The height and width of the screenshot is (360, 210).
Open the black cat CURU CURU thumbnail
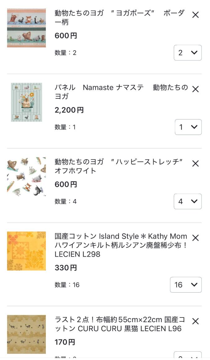tap(26, 334)
